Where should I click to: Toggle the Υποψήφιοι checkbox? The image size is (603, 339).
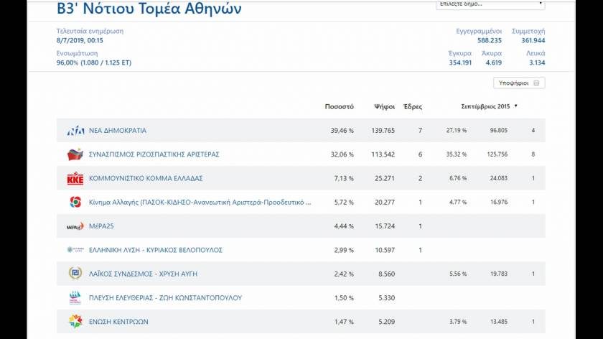coord(536,83)
